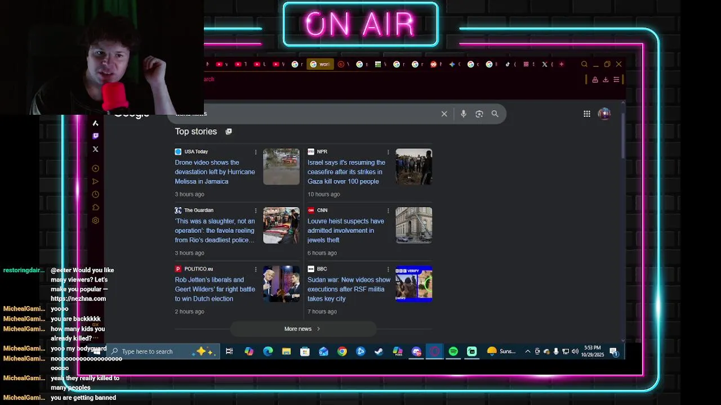Screen dimensions: 721x405
Task: Open Microsoft Edge from the taskbar
Action: [x=268, y=352]
